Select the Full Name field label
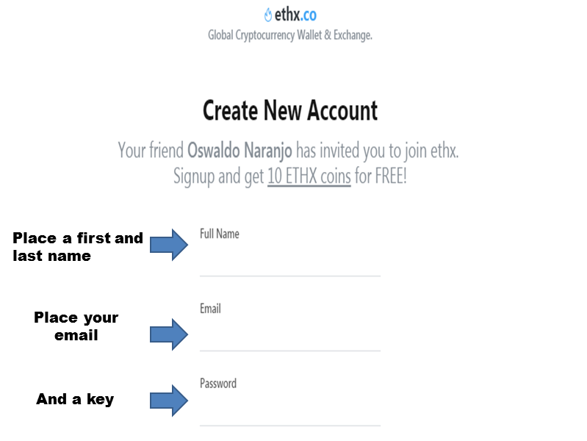 coord(220,234)
